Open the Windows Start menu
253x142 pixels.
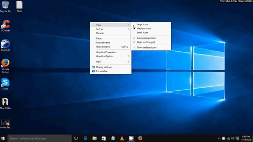point(3,138)
